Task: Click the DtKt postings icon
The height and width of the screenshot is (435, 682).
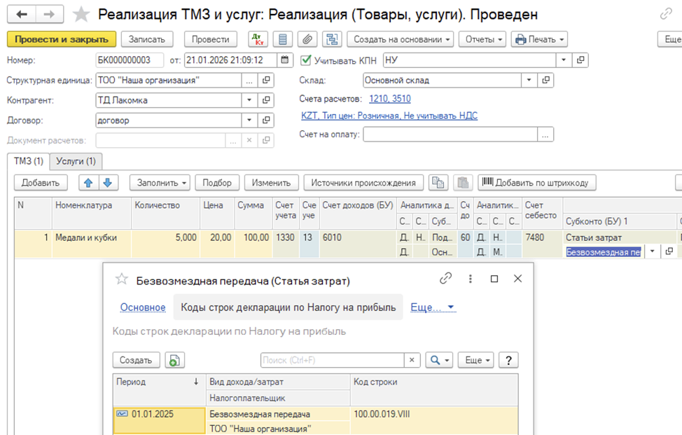Action: 258,39
